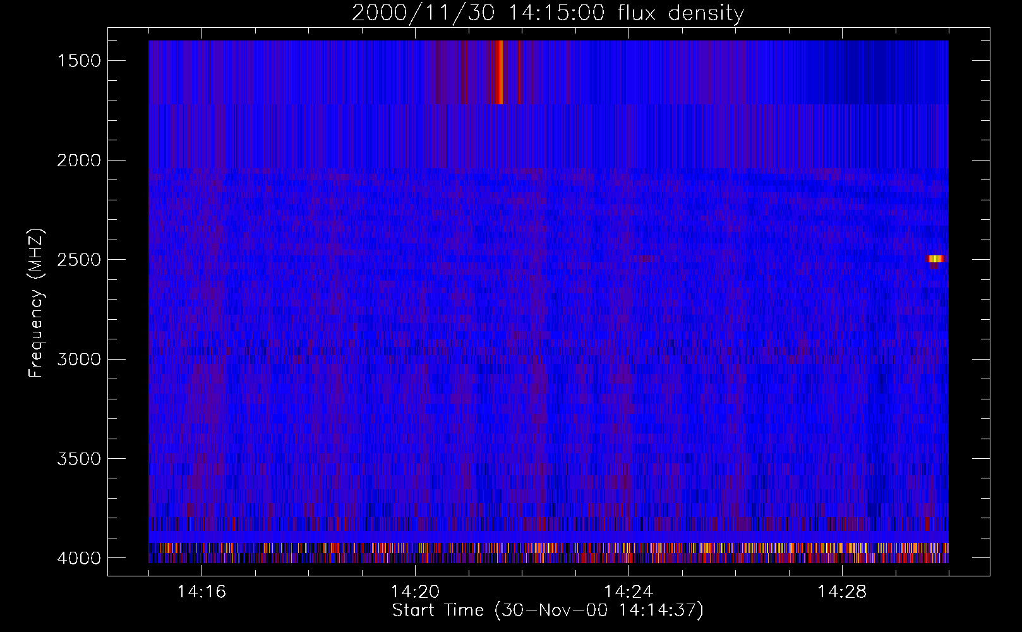Screen dimensions: 1022x632
Task: Click the yellow spot at 2500 MHz
Action: pos(935,258)
